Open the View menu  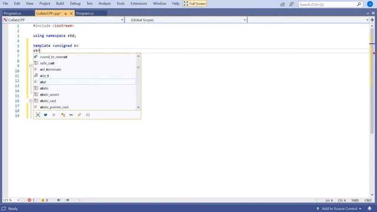(x=29, y=4)
